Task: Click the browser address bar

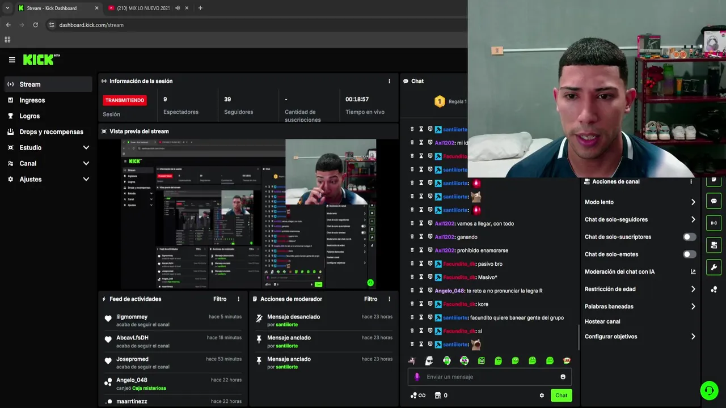Action: click(255, 25)
